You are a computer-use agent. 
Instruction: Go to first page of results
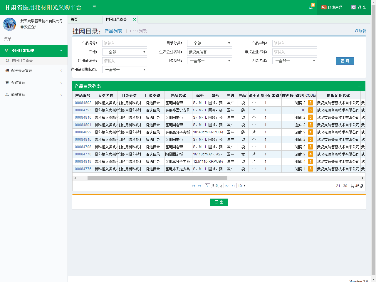pos(193,186)
